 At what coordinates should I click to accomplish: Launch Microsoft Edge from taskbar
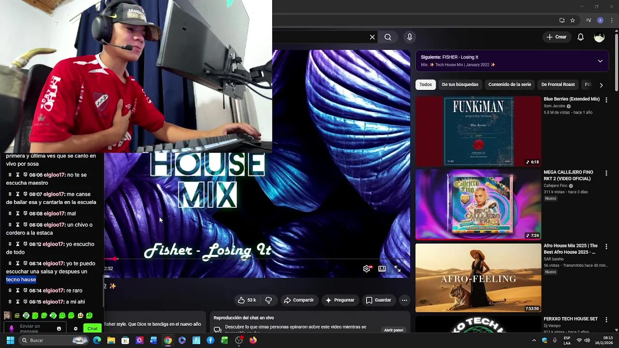coord(97,340)
